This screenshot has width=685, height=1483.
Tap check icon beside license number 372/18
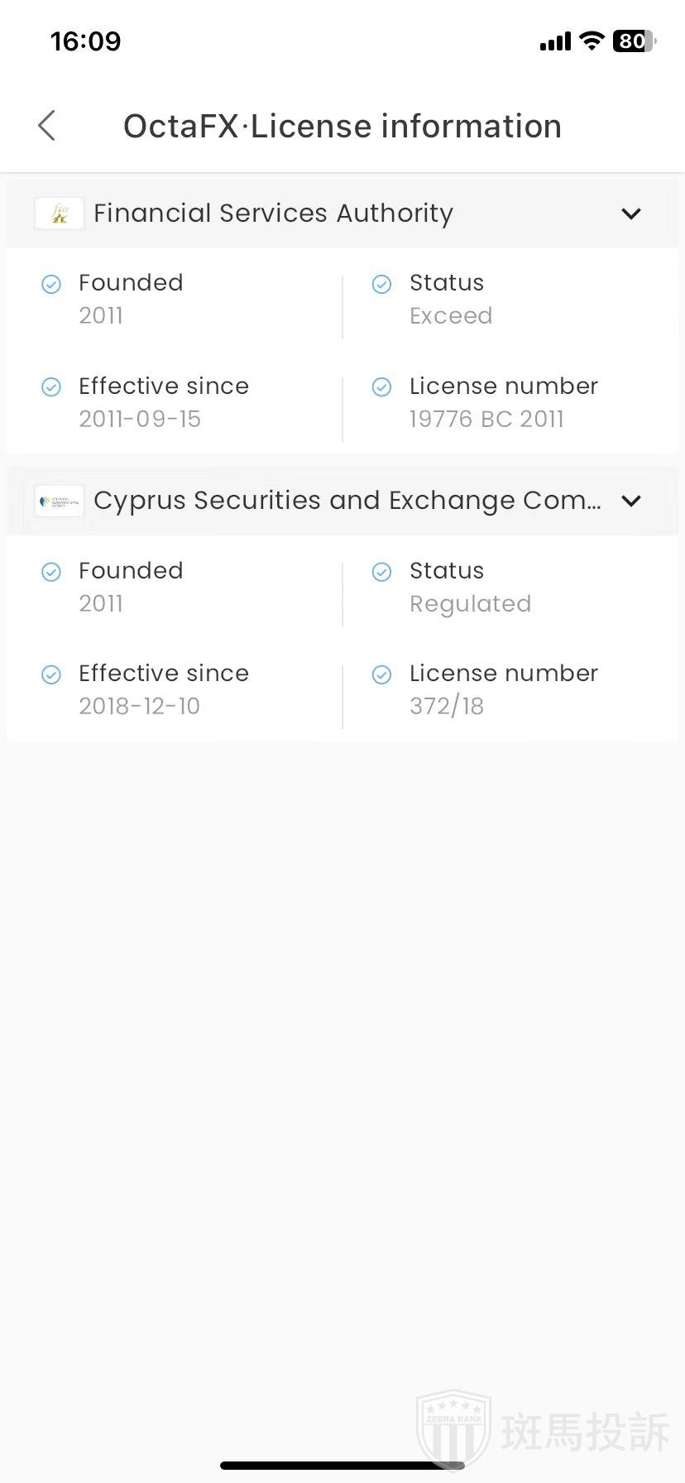381,675
